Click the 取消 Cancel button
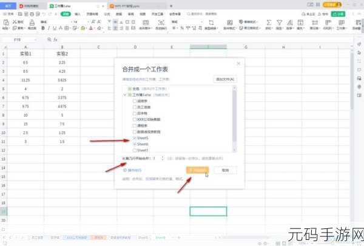 click(x=225, y=170)
